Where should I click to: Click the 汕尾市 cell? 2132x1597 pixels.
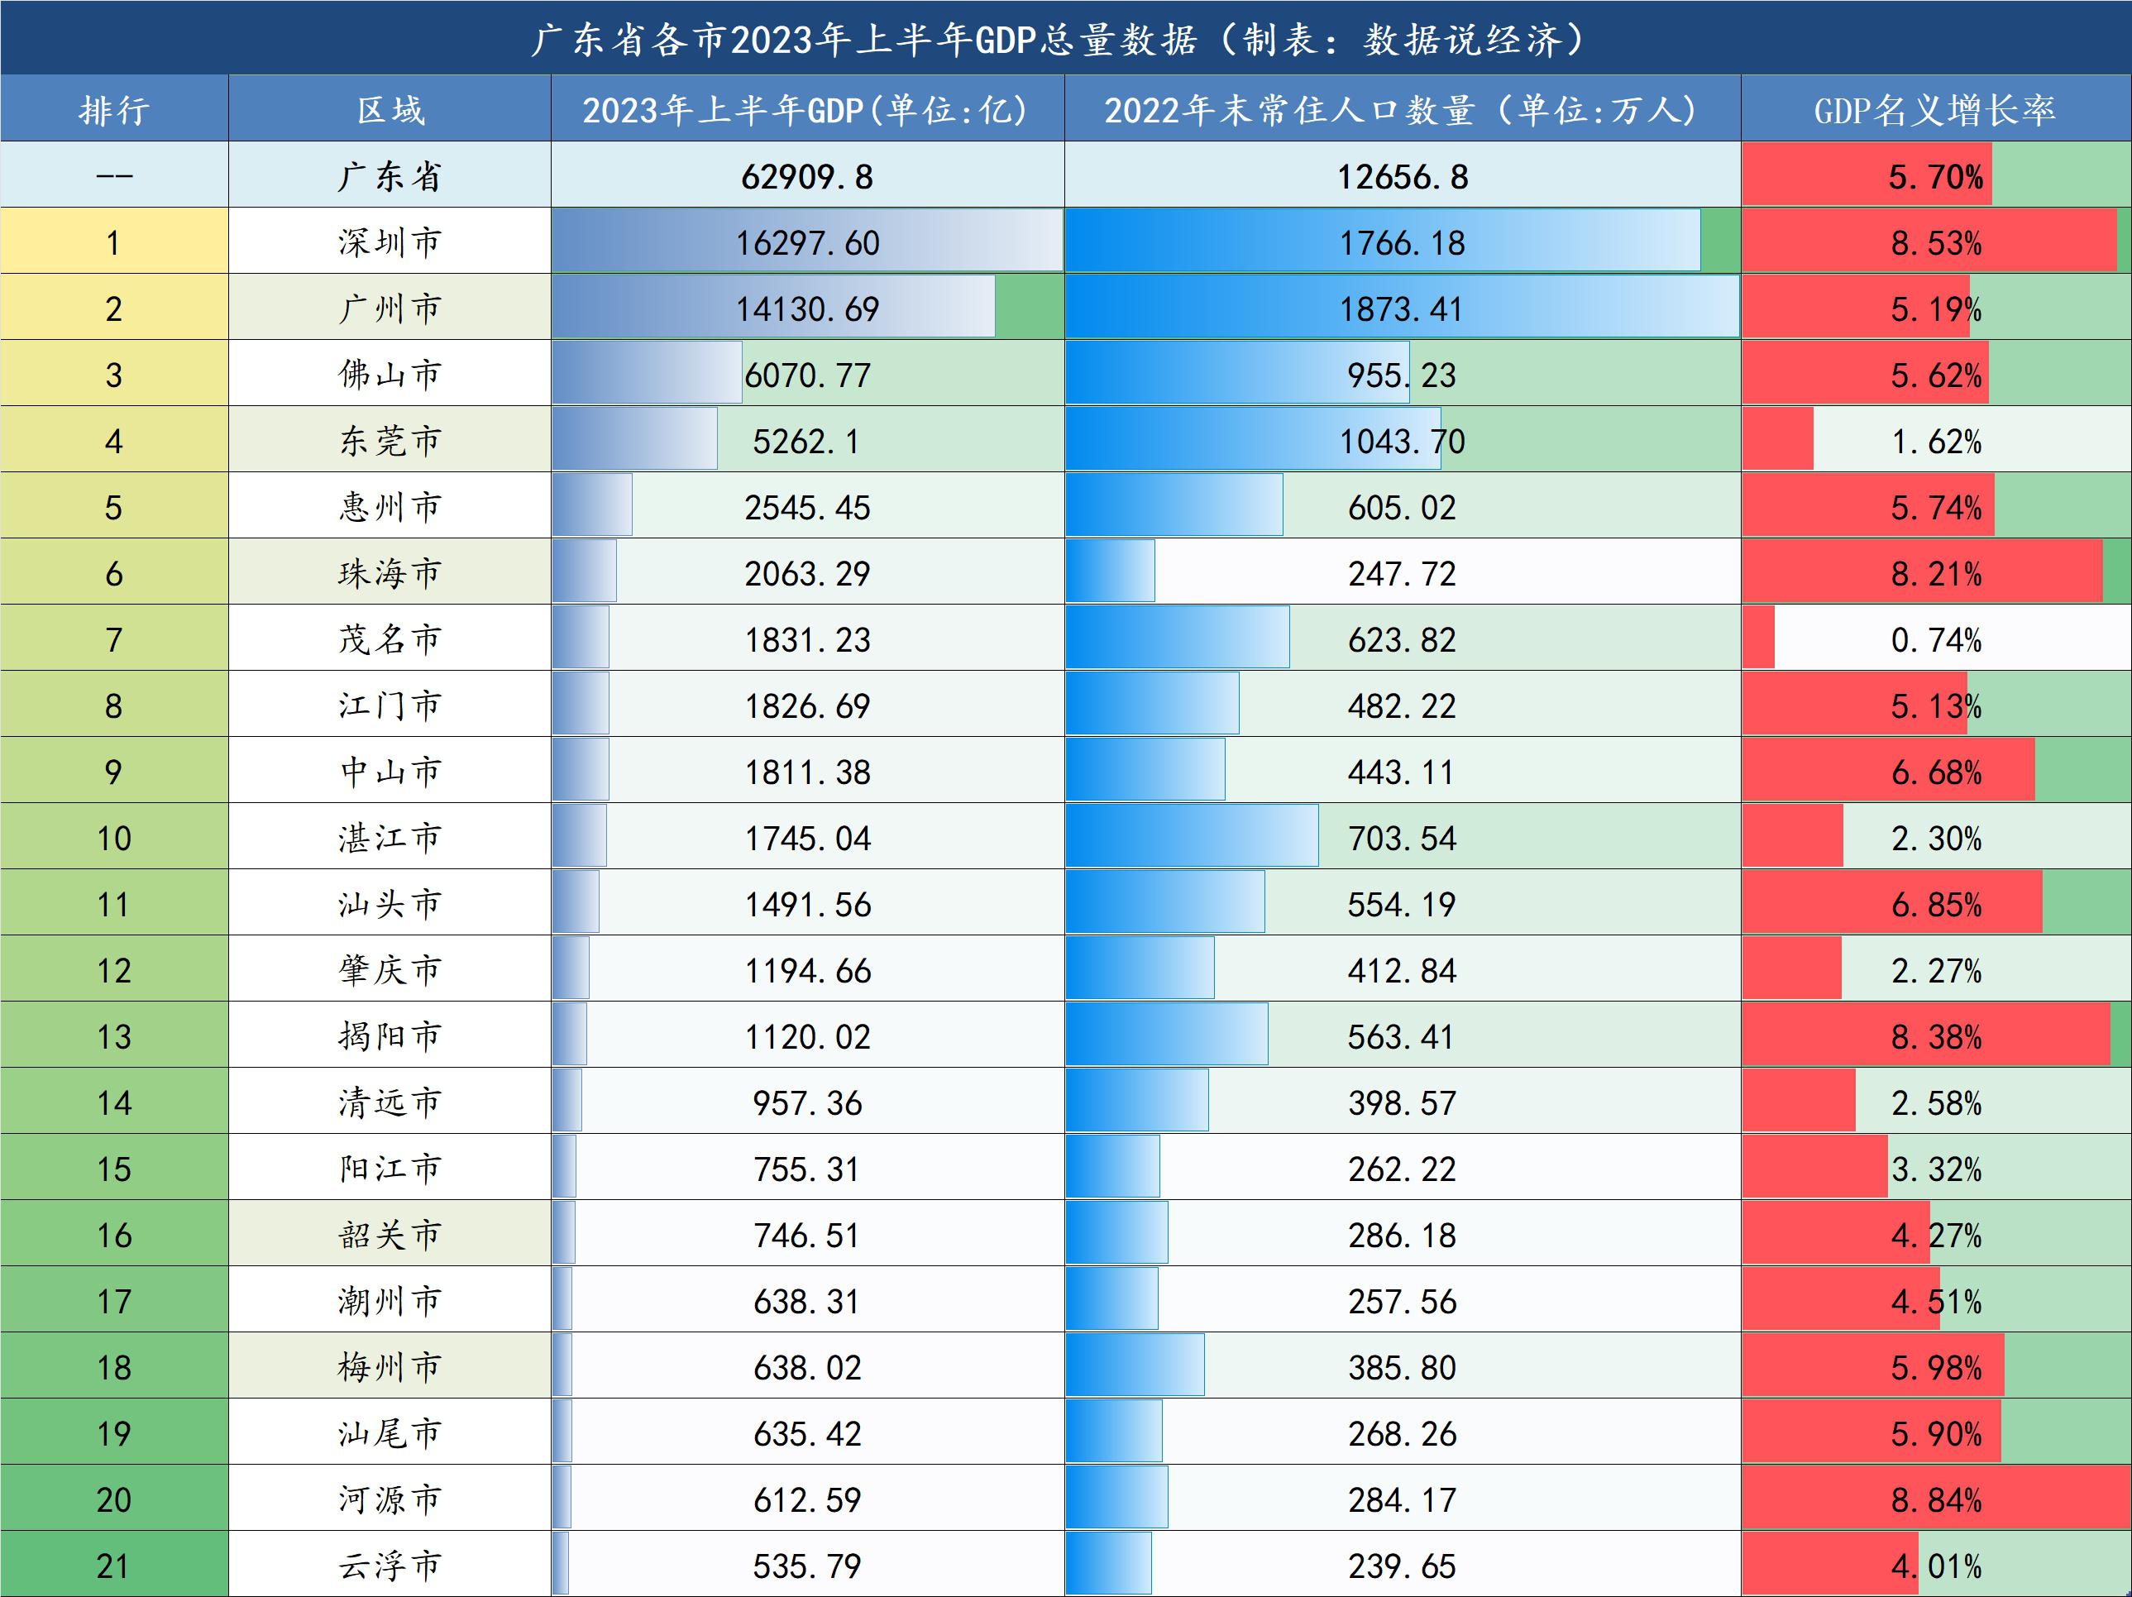click(x=390, y=1433)
